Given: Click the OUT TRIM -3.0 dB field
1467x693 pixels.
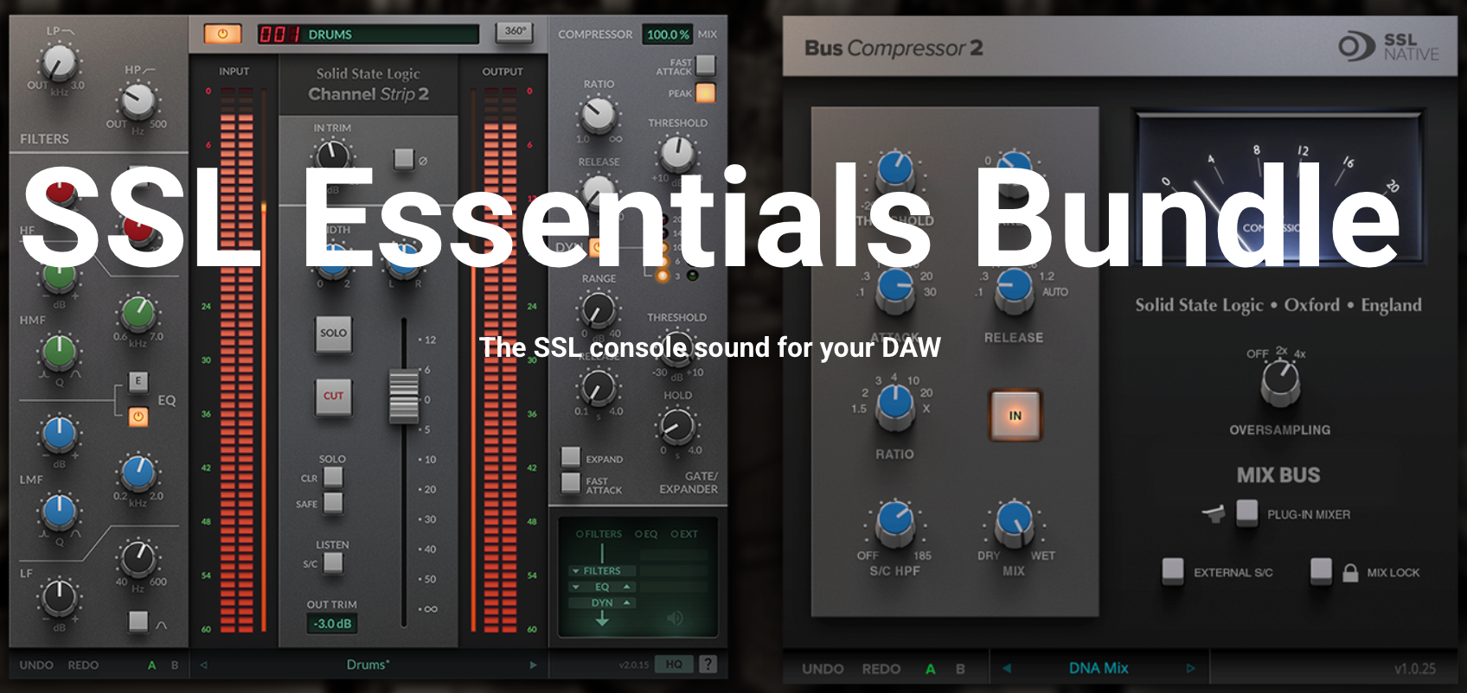Looking at the screenshot, I should pyautogui.click(x=333, y=623).
